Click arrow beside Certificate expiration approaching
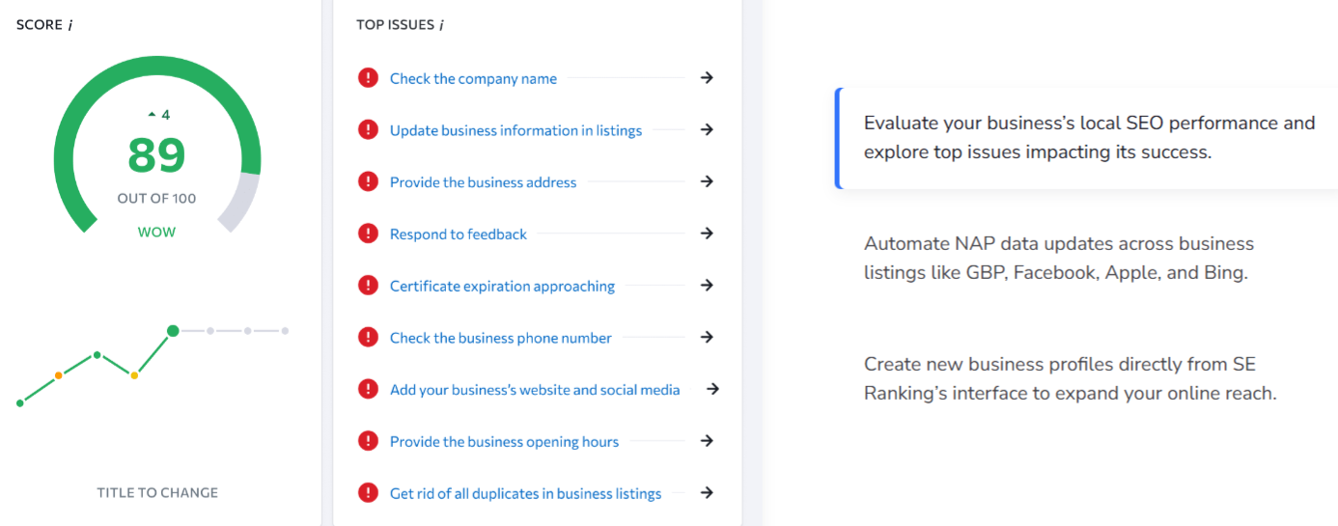The width and height of the screenshot is (1338, 526). click(x=707, y=285)
